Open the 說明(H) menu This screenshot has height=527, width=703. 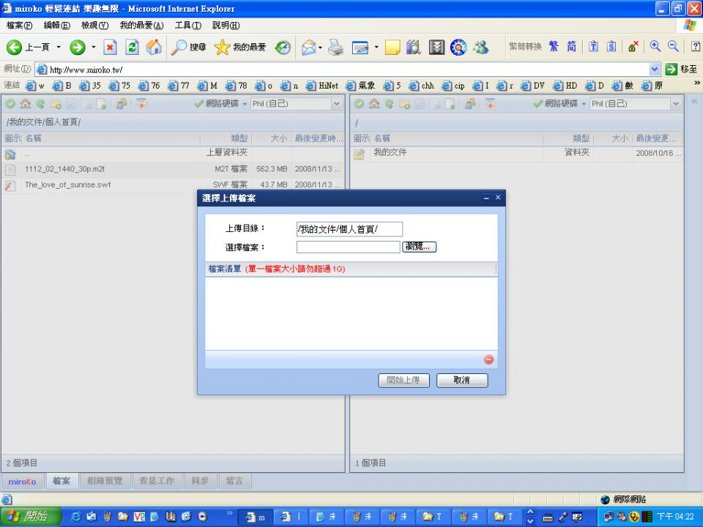click(226, 26)
